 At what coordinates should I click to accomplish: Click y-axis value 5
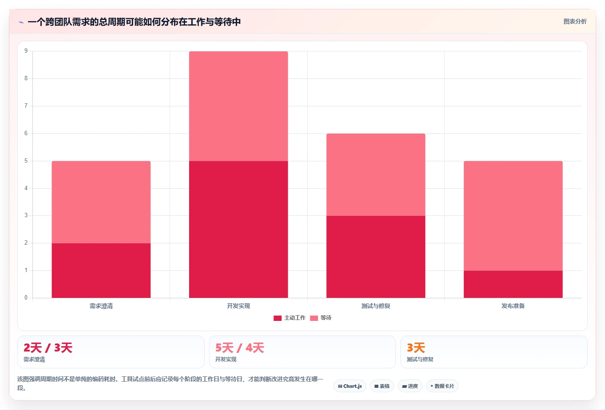pyautogui.click(x=26, y=161)
